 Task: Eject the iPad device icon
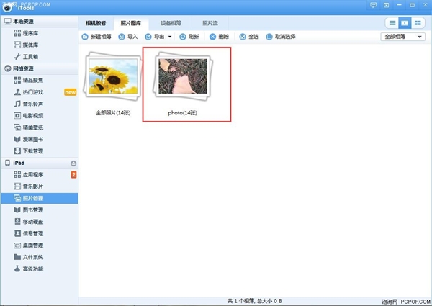pos(73,163)
